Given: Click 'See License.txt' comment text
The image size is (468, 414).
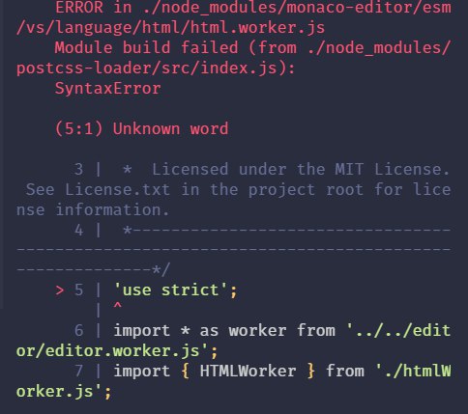Looking at the screenshot, I should [98, 189].
